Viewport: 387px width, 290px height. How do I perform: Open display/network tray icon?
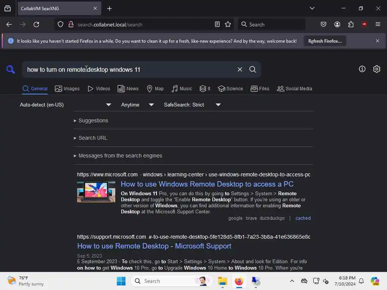tap(316, 281)
